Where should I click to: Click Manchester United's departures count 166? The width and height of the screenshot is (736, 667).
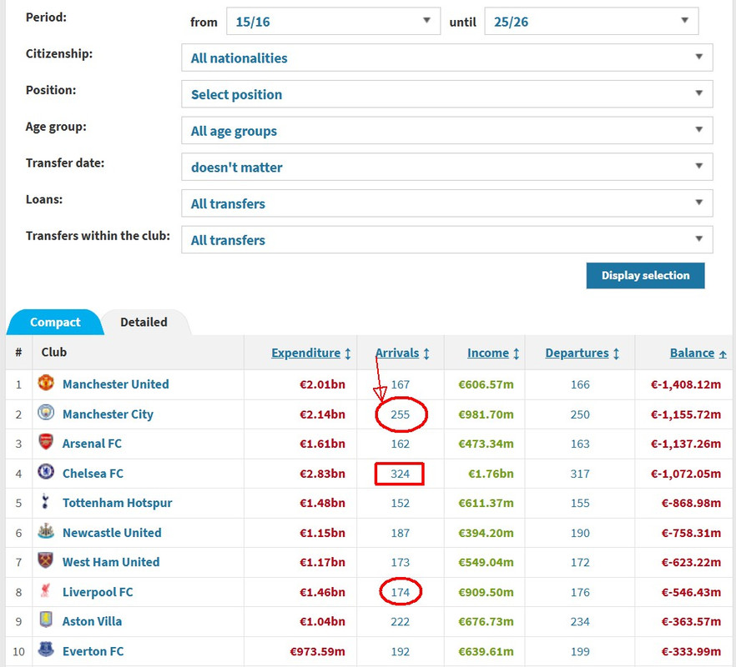pyautogui.click(x=580, y=384)
